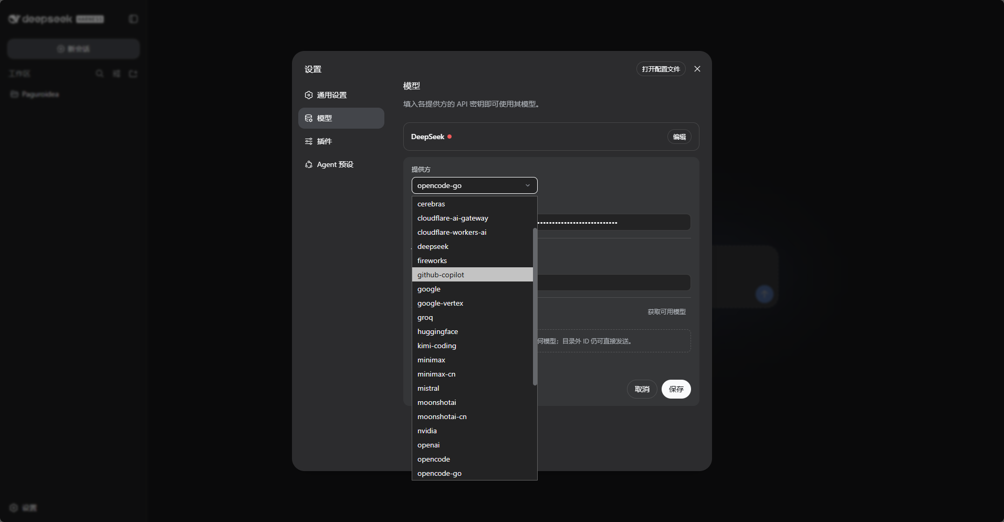Click the DeepSeek provider name
This screenshot has height=522, width=1004.
click(x=427, y=137)
